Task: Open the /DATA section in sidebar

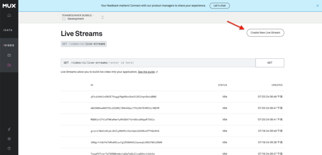Action: [x=8, y=30]
